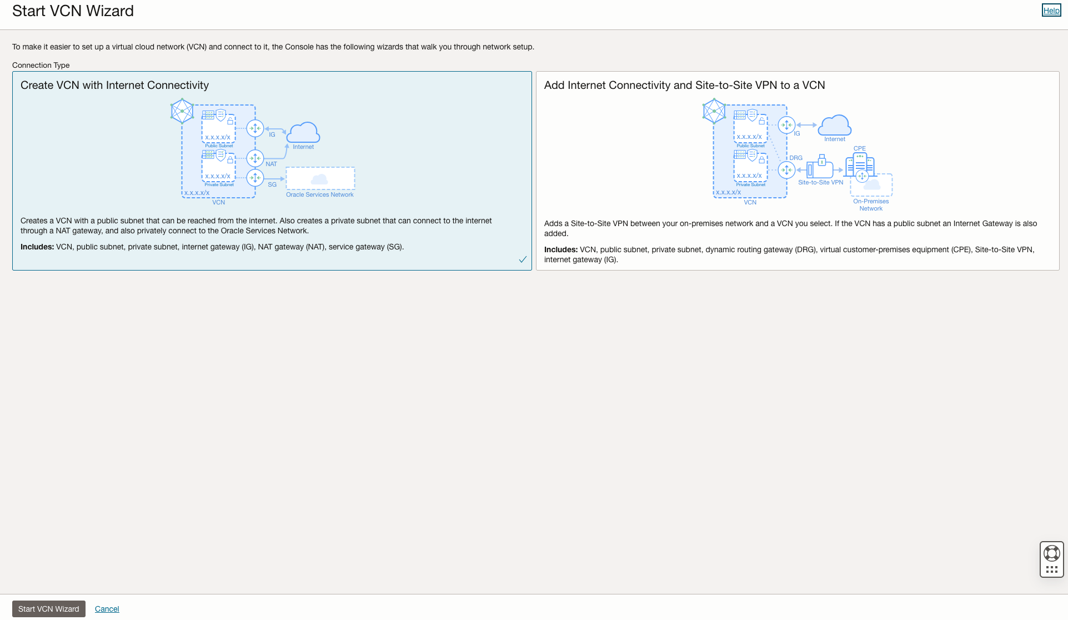This screenshot has height=620, width=1068.
Task: Click the Internet cloud icon in the right diagram
Action: (x=835, y=126)
